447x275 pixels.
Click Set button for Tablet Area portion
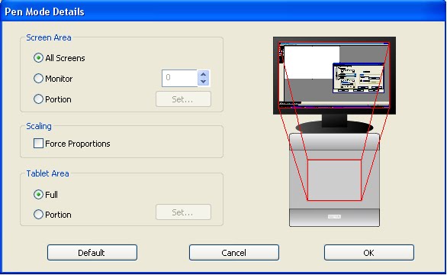pyautogui.click(x=183, y=212)
